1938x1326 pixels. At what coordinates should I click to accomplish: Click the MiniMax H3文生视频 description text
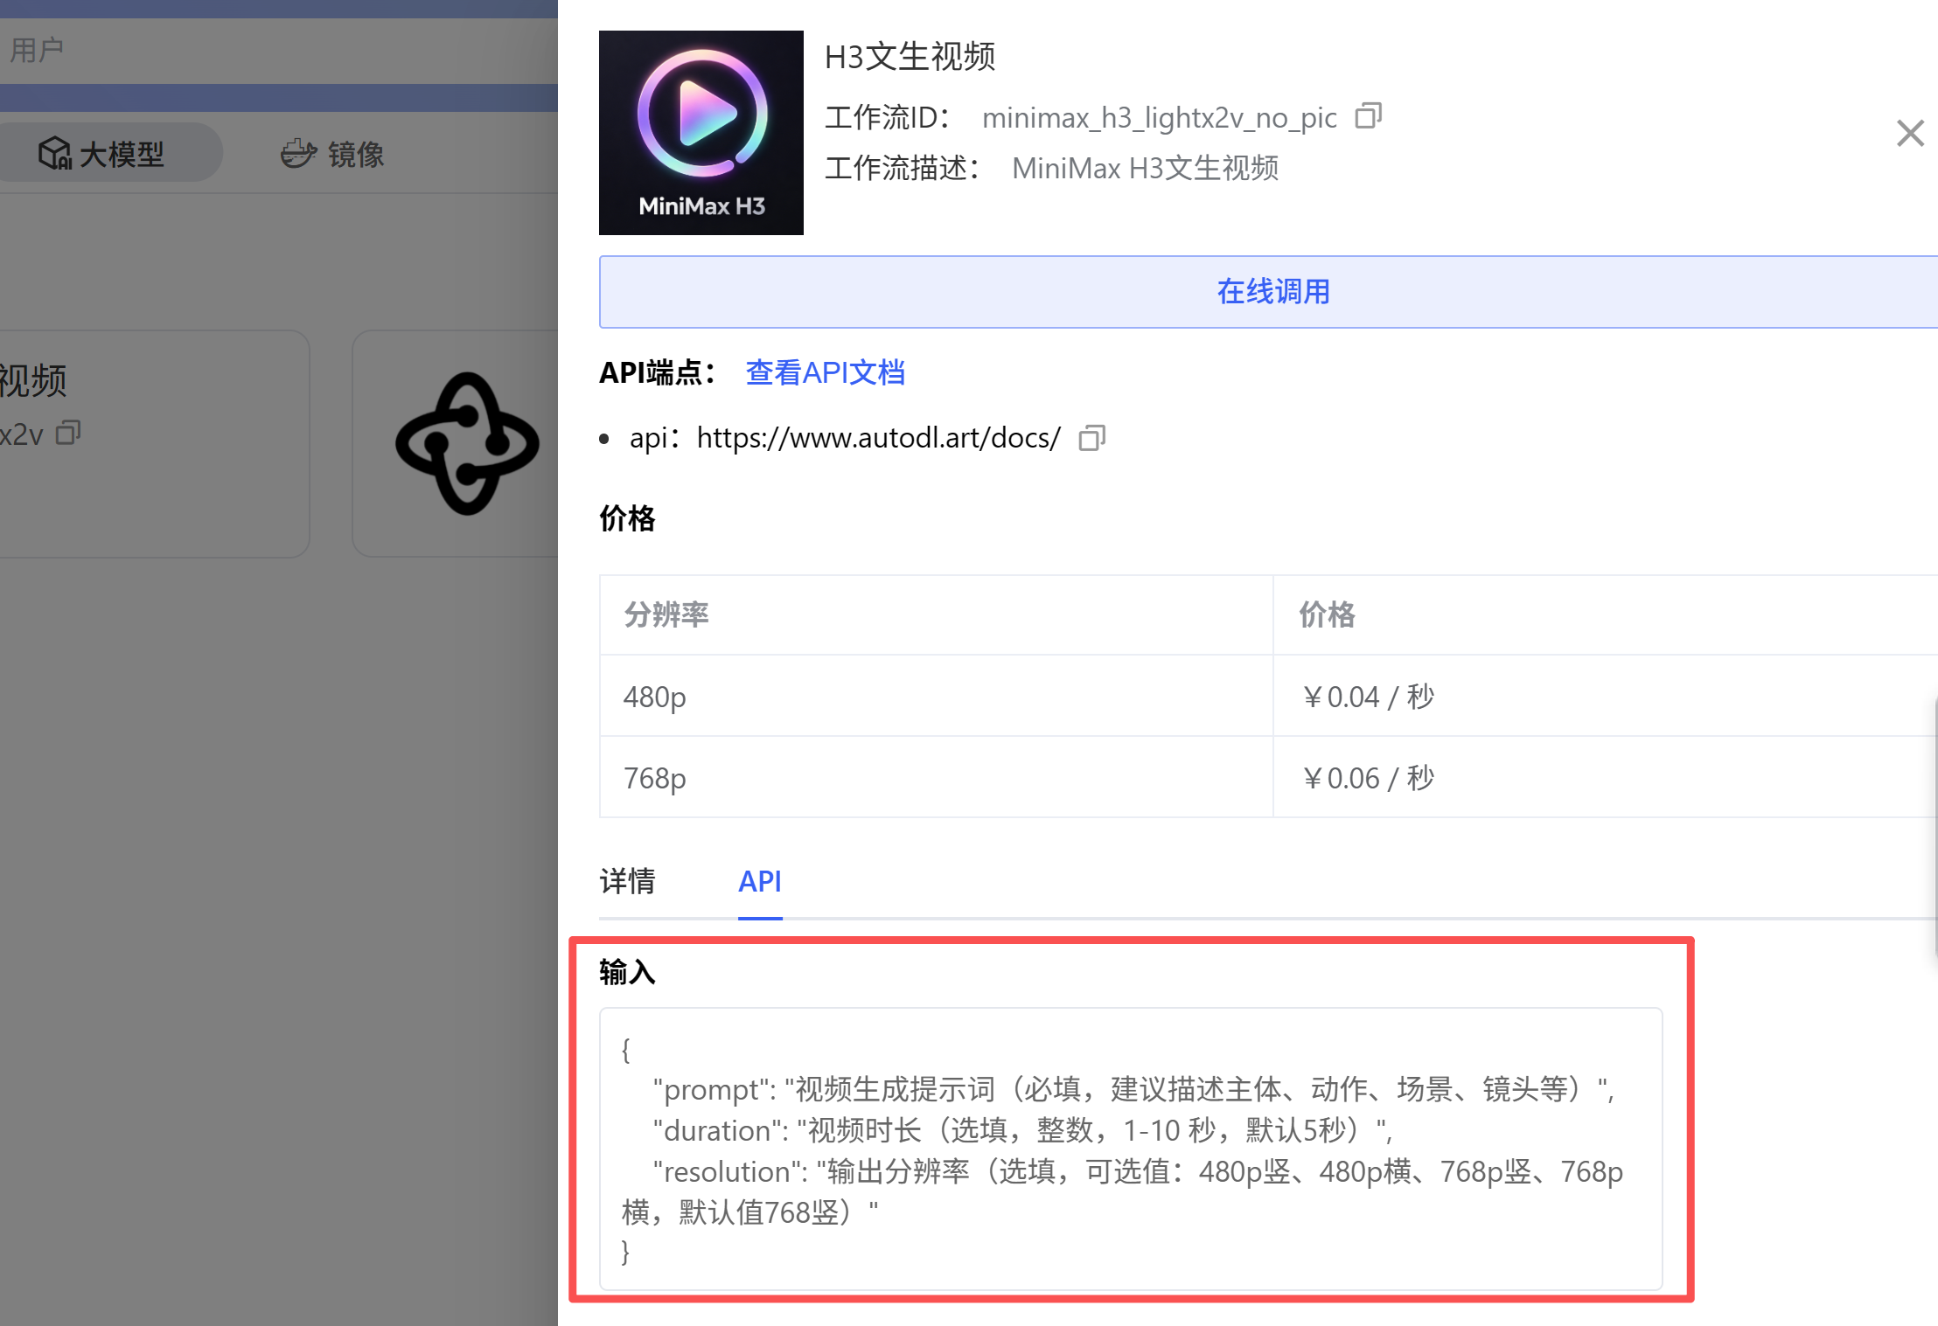tap(1145, 168)
